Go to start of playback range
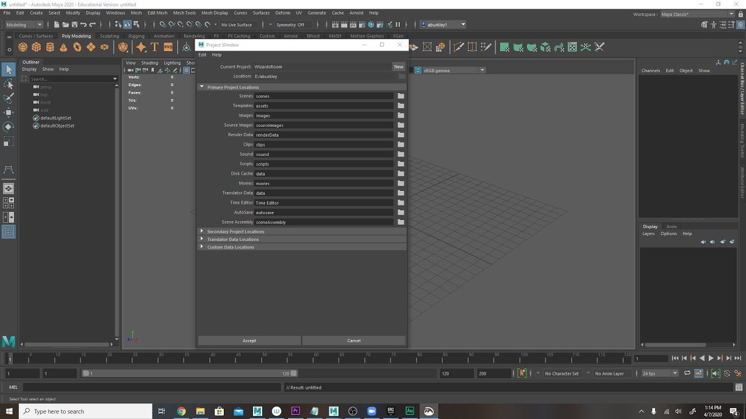 pos(675,358)
